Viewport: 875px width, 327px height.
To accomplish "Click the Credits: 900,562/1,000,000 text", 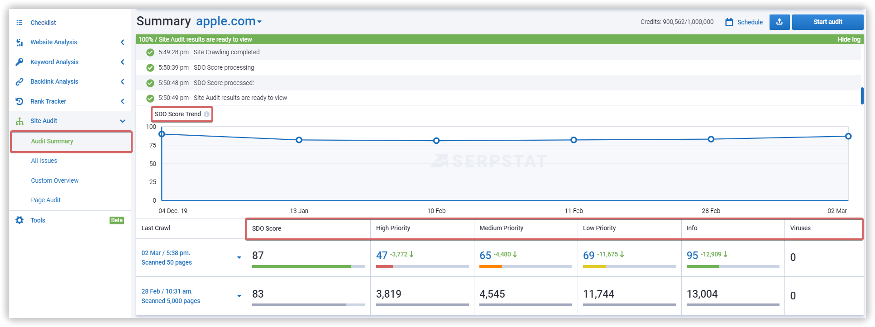I will (677, 22).
